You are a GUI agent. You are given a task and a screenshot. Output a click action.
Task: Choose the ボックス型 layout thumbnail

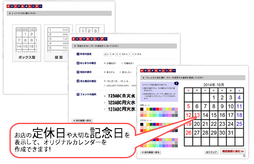(x=27, y=43)
